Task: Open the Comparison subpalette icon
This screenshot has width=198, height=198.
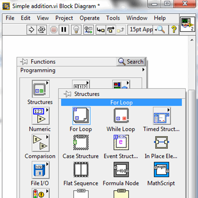Action: point(41,143)
